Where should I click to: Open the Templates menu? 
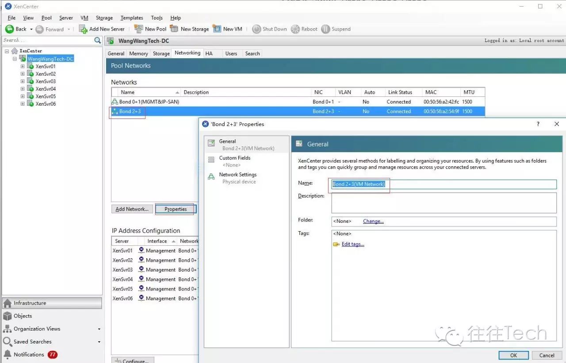pyautogui.click(x=132, y=18)
